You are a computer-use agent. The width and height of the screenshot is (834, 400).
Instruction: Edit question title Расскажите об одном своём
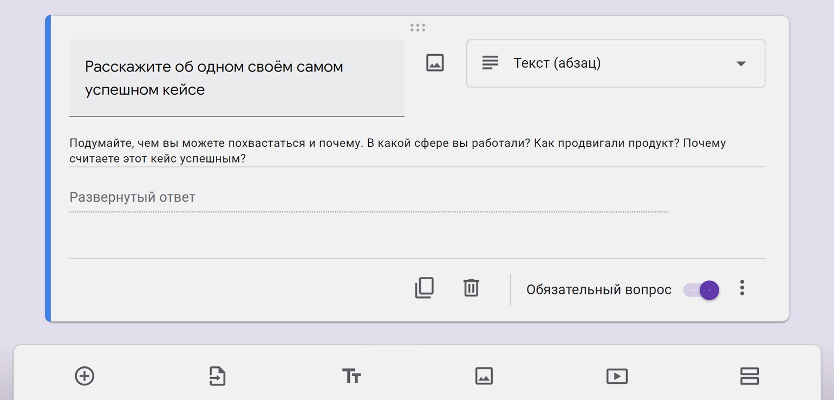coord(237,78)
